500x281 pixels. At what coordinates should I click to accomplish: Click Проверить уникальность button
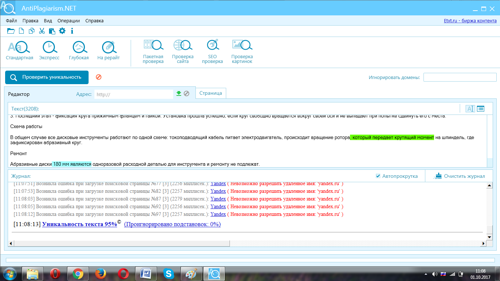tap(47, 77)
